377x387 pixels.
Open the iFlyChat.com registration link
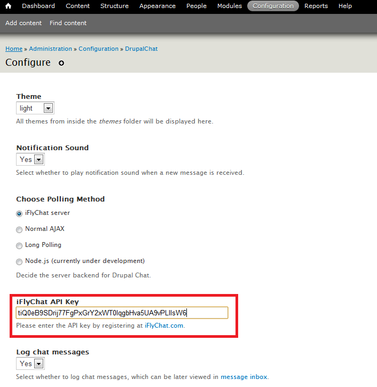(x=164, y=326)
